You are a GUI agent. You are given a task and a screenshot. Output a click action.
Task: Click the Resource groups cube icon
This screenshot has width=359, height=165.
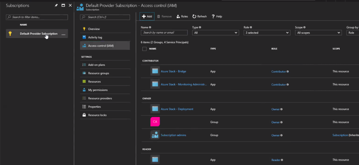tap(84, 73)
